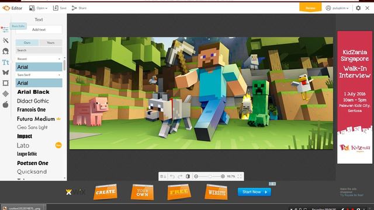Open the Frames square icon
The height and width of the screenshot is (210, 374).
pyautogui.click(x=5, y=83)
